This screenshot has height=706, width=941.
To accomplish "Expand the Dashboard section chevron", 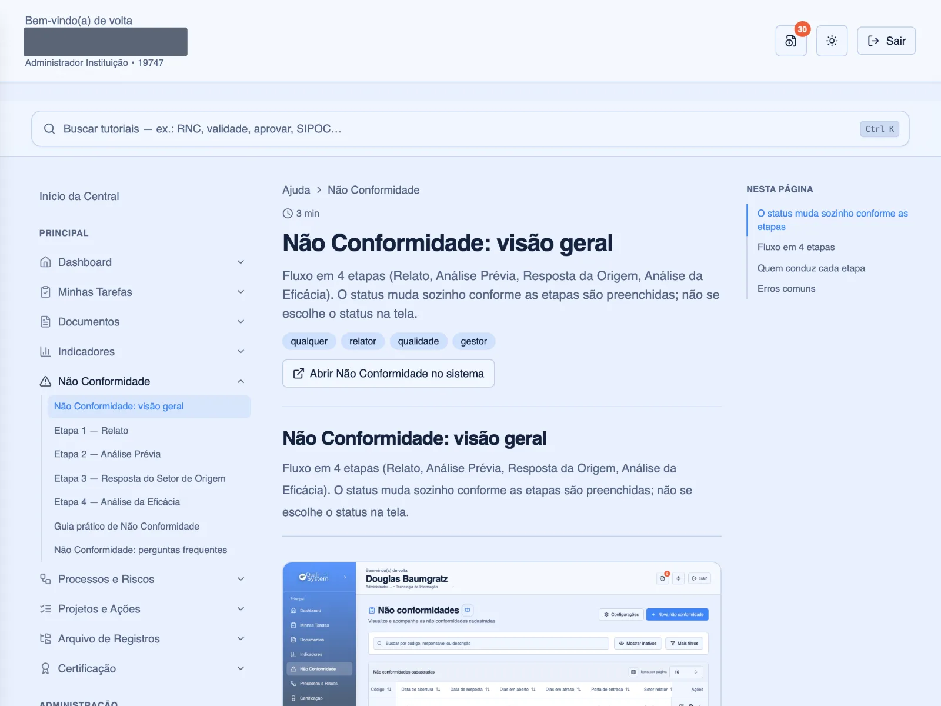I will point(241,262).
